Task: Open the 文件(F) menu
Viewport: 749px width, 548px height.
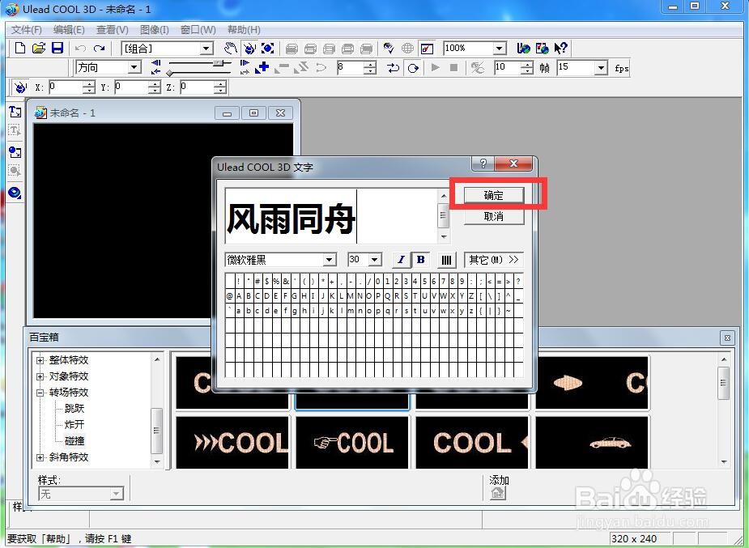Action: click(26, 30)
